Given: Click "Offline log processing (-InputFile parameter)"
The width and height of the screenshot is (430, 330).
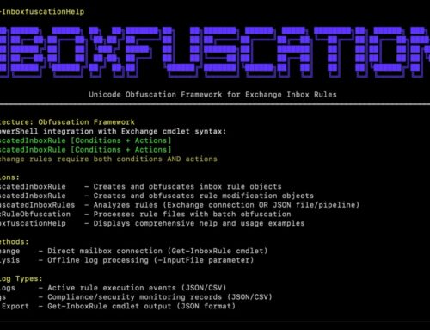Looking at the screenshot, I should pyautogui.click(x=150, y=260).
